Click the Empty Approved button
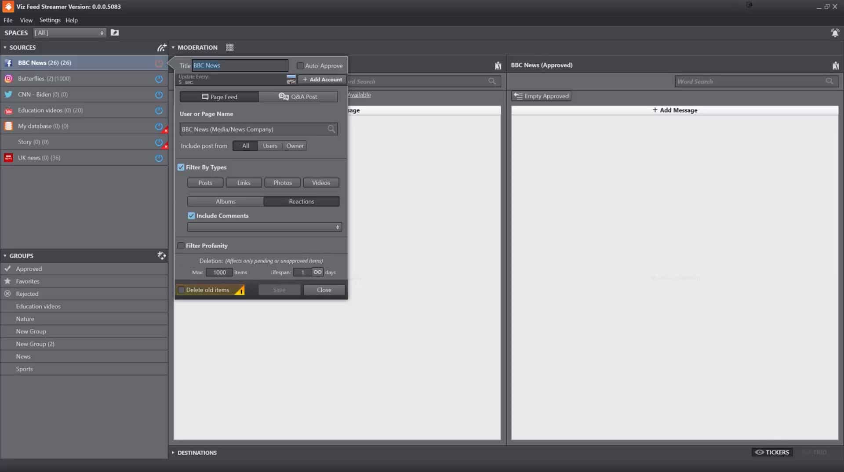The width and height of the screenshot is (844, 472). [541, 95]
